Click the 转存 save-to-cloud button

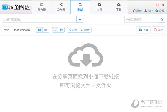(158, 30)
